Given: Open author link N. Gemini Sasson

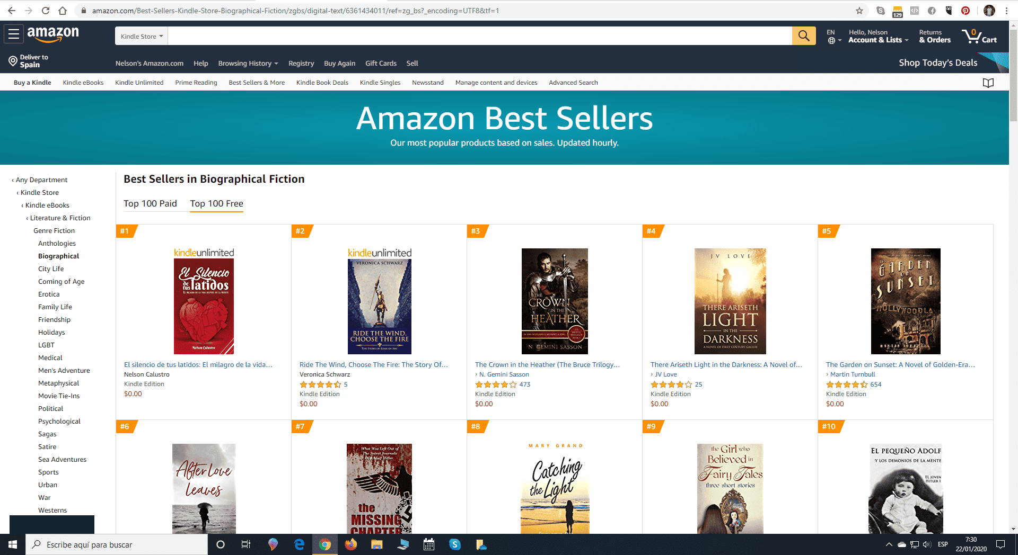Looking at the screenshot, I should 504,374.
